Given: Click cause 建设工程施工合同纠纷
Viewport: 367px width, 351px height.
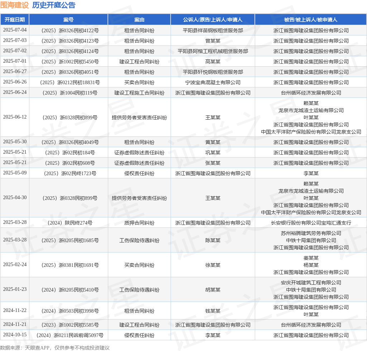Looking at the screenshot, I should pos(139,93).
